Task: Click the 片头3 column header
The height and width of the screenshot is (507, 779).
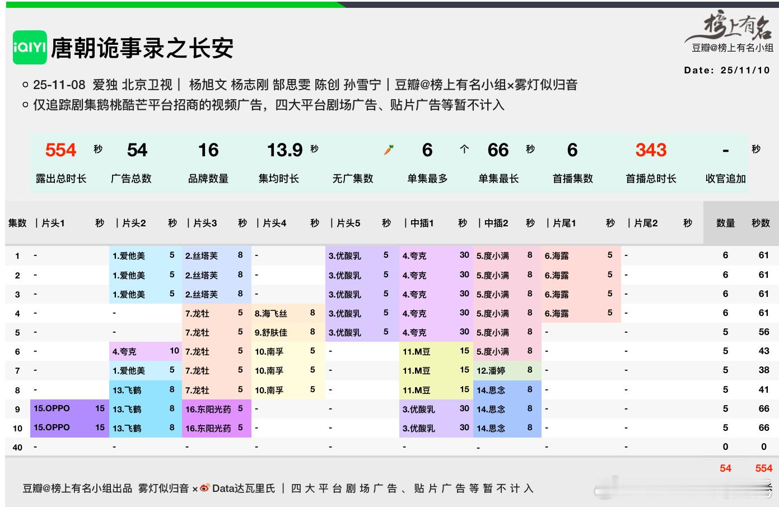Action: 205,223
